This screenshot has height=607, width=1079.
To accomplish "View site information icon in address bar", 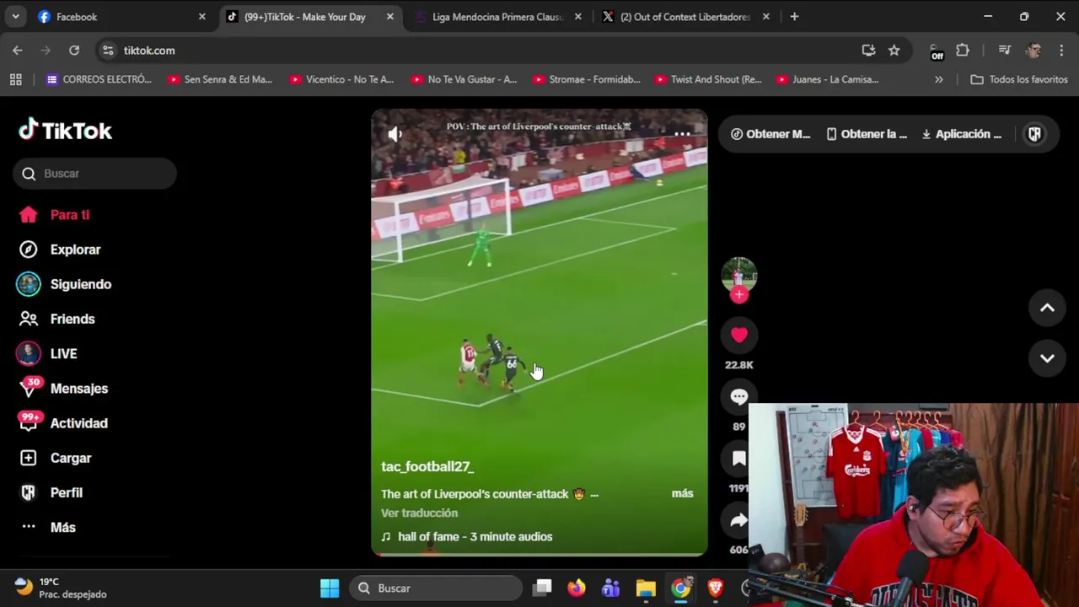I will point(108,51).
